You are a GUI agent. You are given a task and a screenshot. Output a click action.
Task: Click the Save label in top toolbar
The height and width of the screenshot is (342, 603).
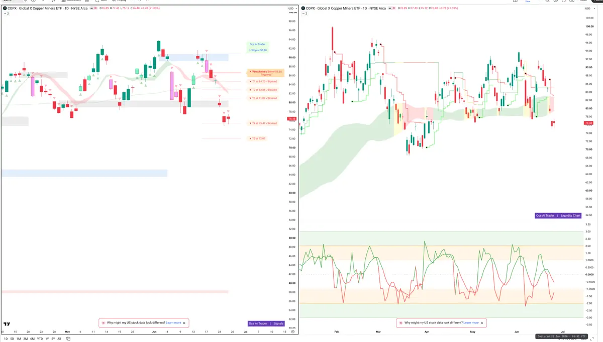(x=528, y=2)
